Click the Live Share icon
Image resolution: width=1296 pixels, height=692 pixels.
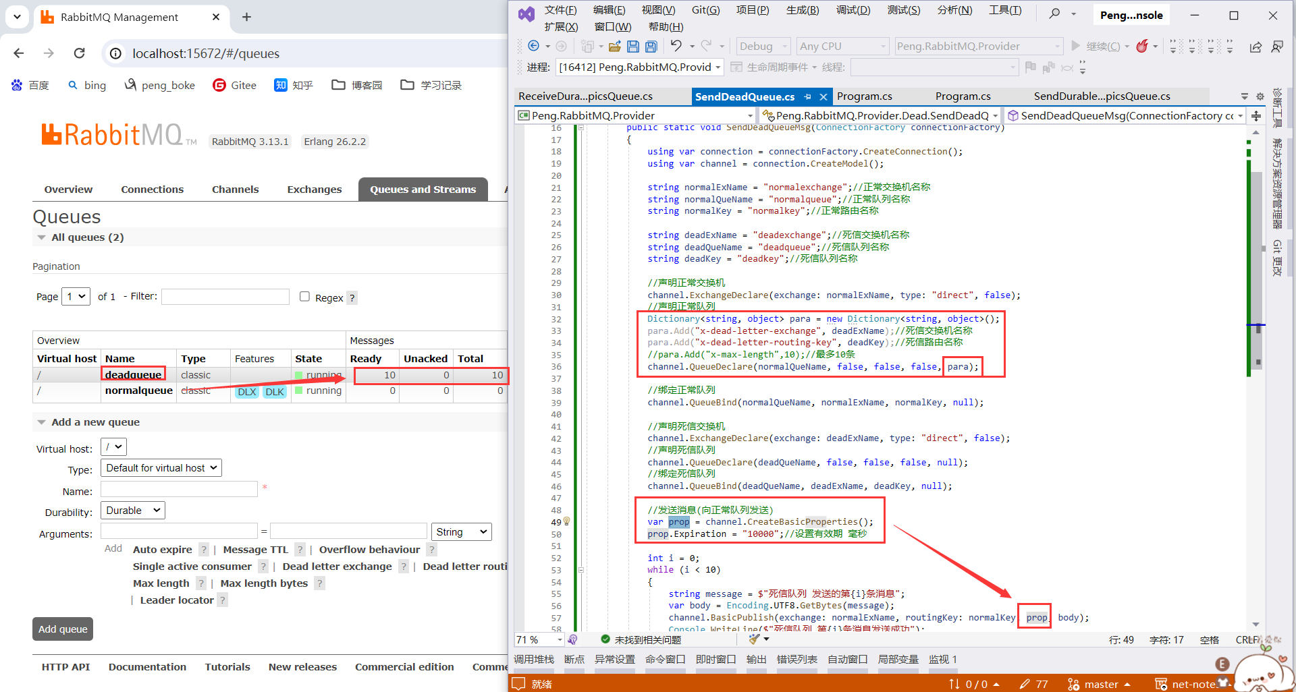coord(1255,47)
